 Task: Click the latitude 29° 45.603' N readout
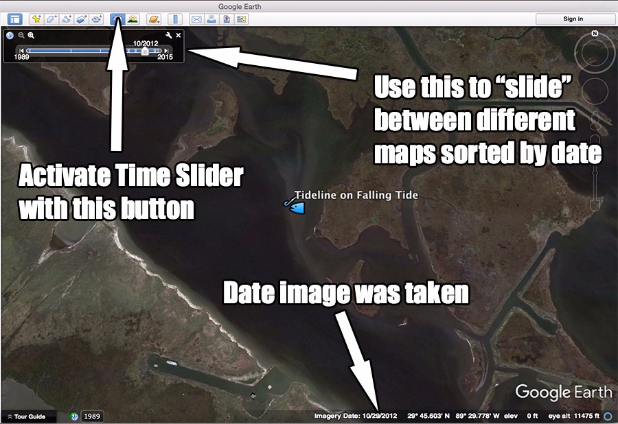click(x=428, y=416)
